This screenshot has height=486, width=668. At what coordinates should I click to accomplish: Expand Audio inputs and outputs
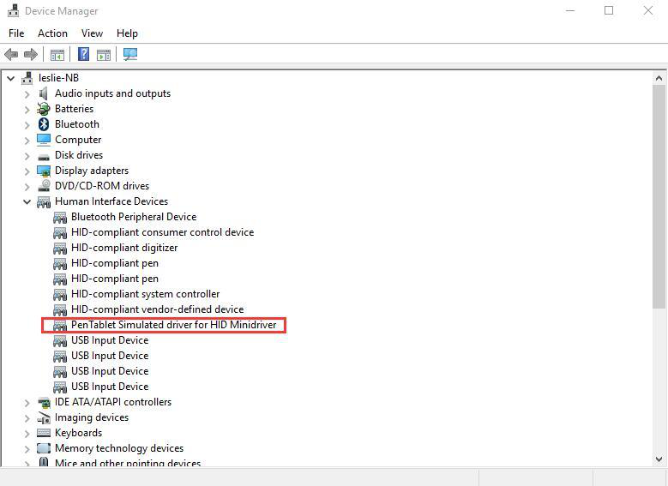click(27, 93)
